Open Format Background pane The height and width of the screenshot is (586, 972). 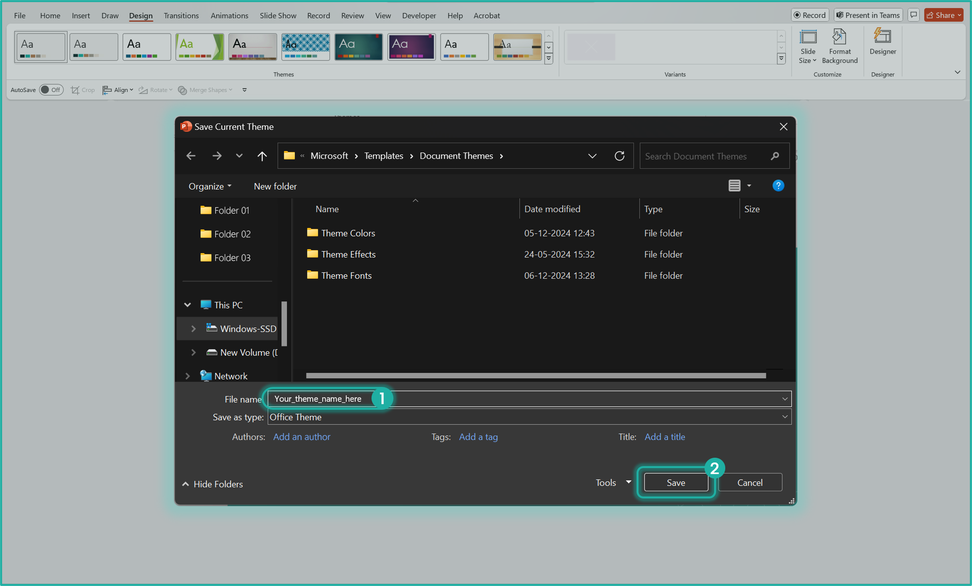coord(839,46)
